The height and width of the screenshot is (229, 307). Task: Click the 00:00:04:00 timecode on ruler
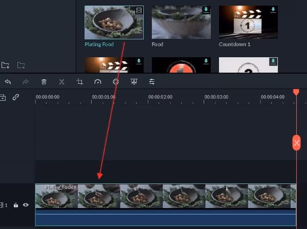click(x=273, y=97)
